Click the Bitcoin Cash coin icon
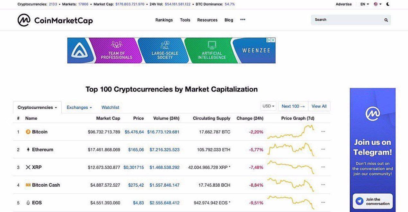408x212 pixels. [28, 185]
